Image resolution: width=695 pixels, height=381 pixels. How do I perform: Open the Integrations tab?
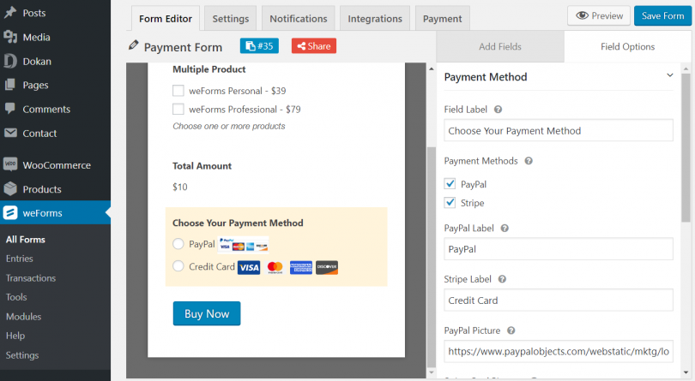[375, 19]
